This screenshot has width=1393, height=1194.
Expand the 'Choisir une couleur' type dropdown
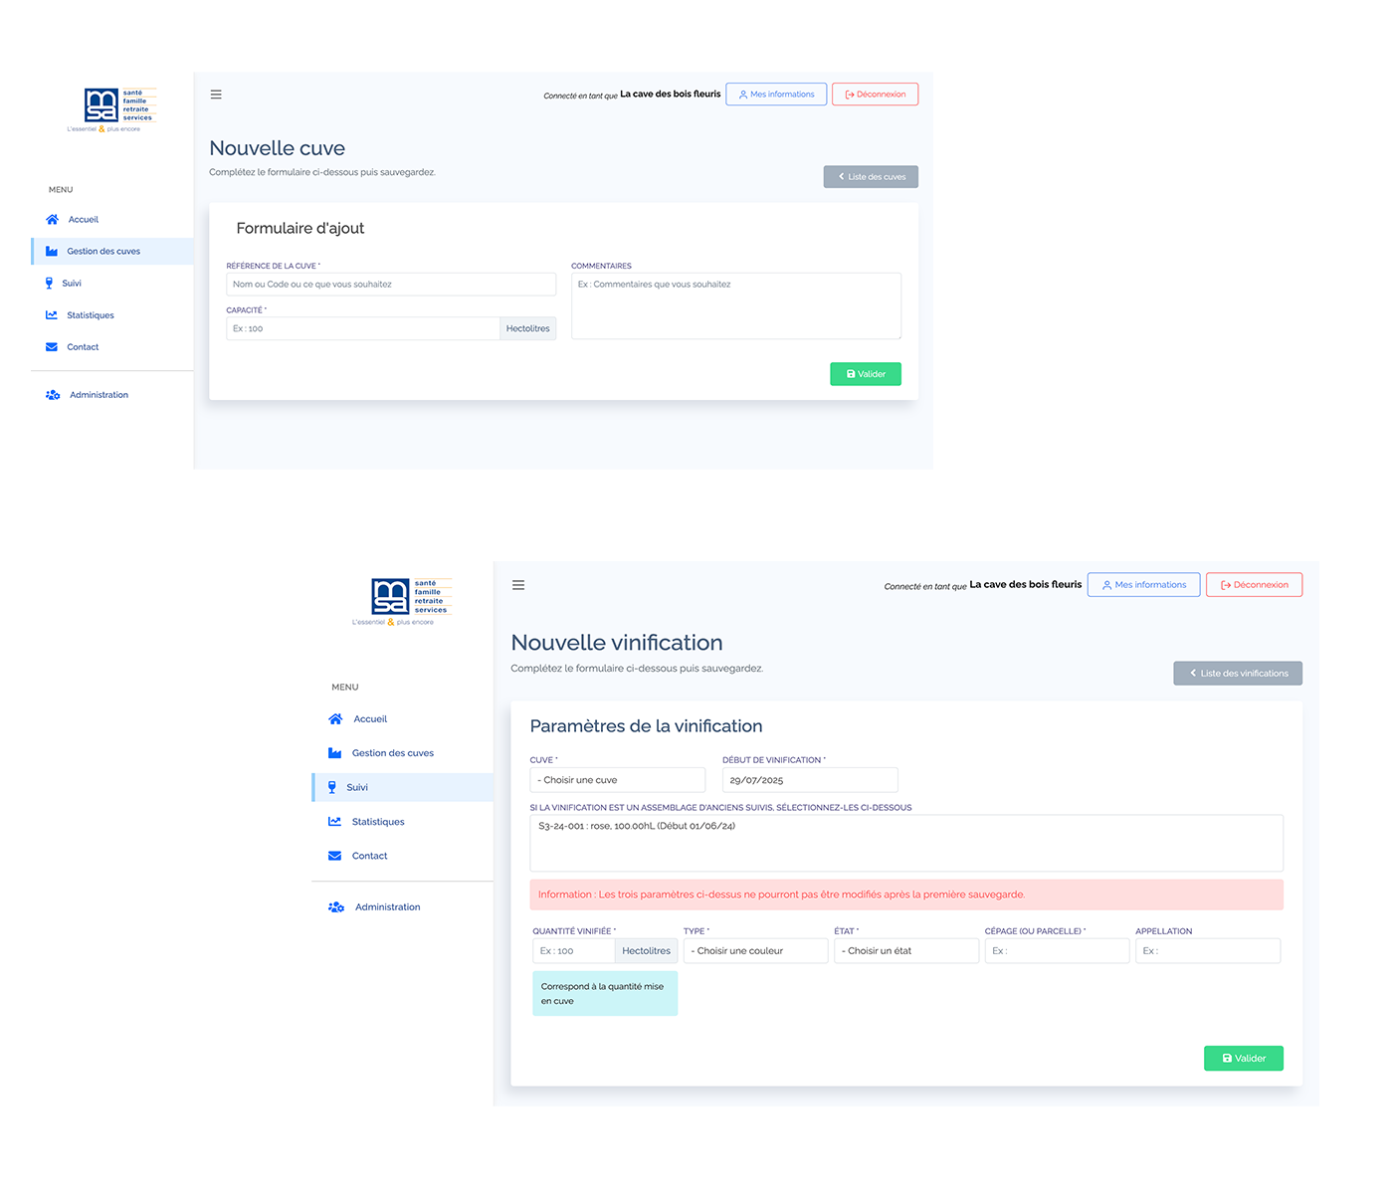(755, 951)
